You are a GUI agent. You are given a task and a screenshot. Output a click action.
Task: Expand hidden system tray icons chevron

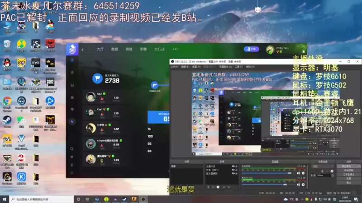[302, 199]
